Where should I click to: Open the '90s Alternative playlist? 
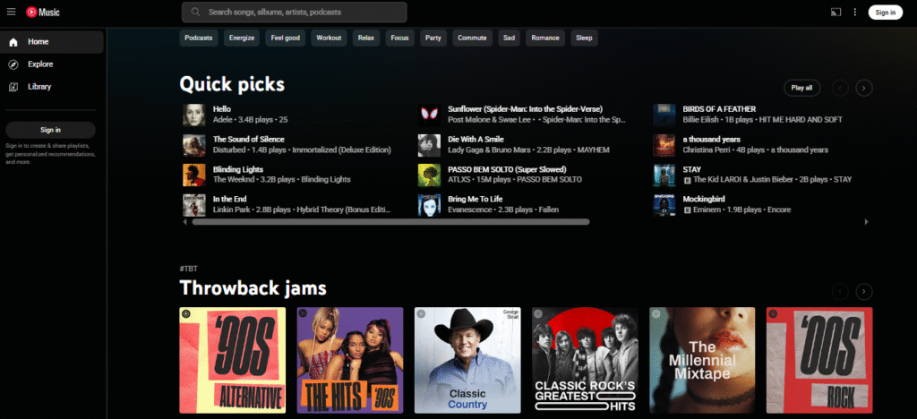coord(233,360)
